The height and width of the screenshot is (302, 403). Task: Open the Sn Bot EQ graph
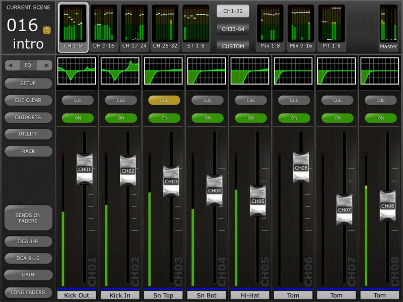207,71
